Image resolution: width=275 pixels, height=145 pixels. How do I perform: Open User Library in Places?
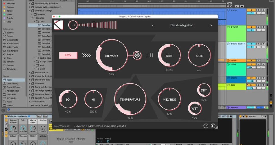12,84
